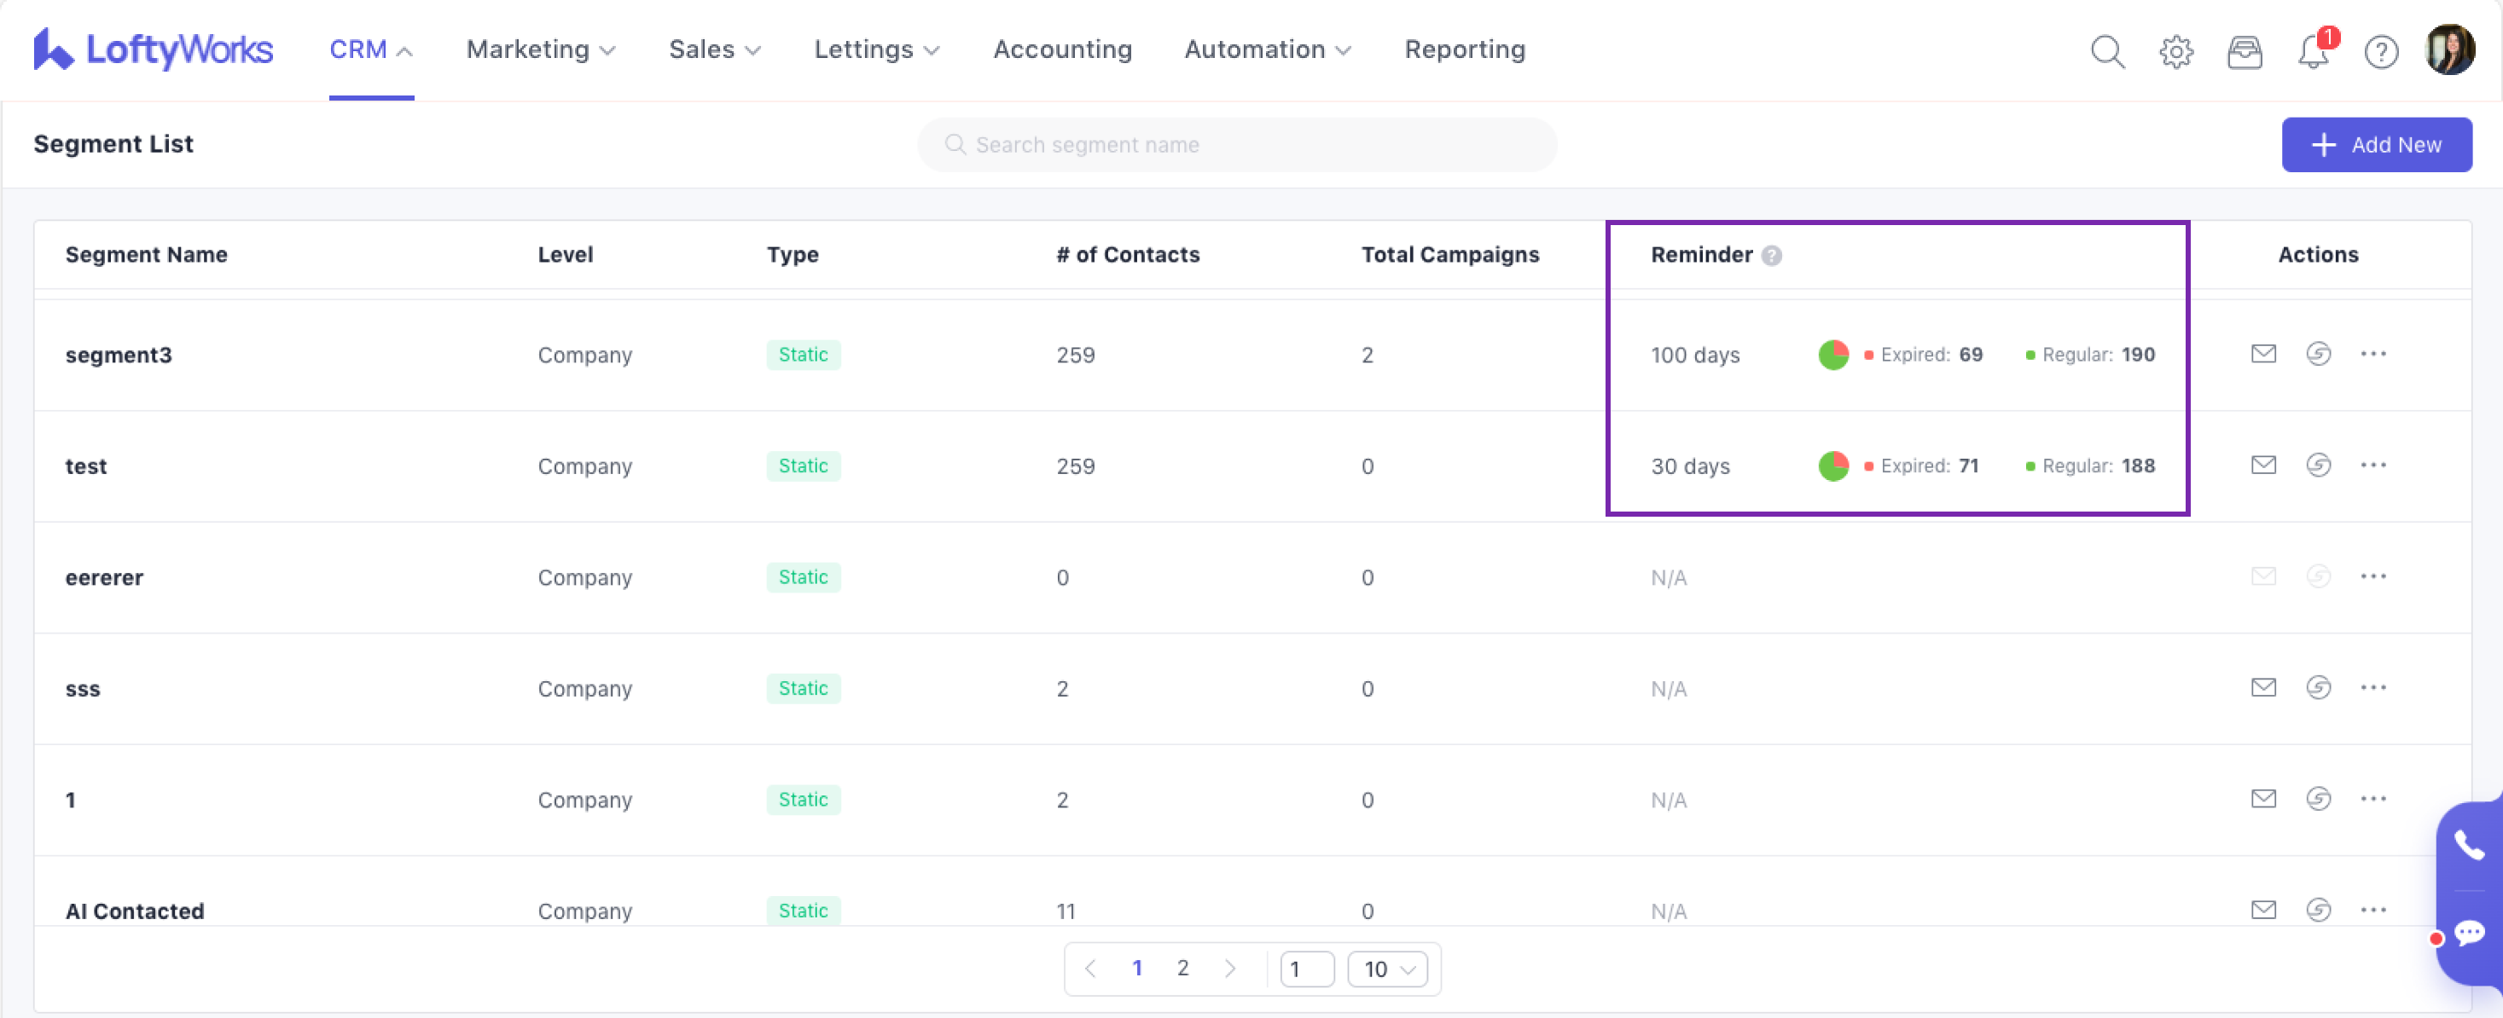Click the phone call floating icon

point(2468,843)
